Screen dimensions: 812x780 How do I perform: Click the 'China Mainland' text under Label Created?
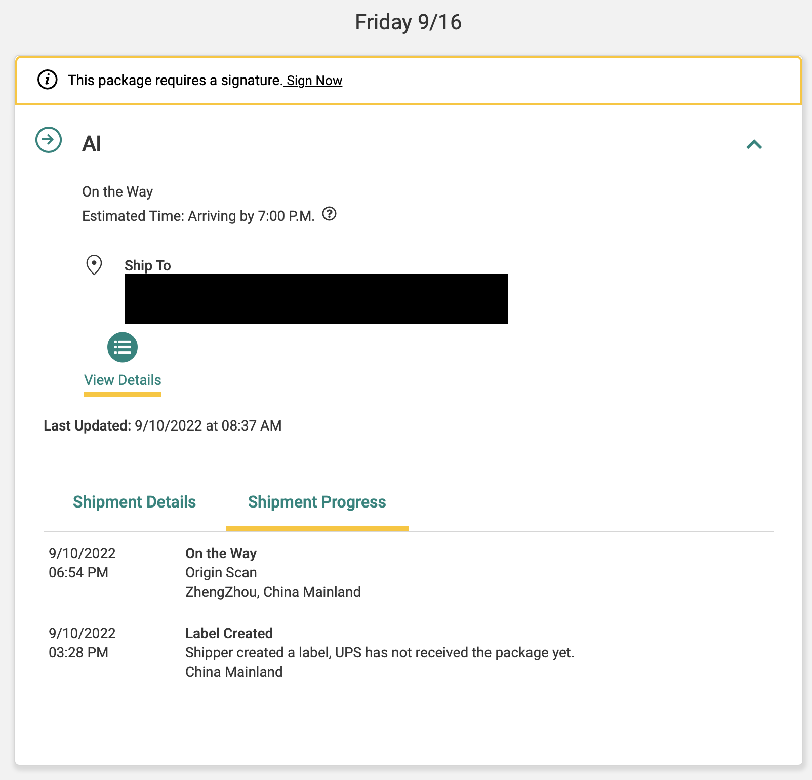click(x=234, y=672)
